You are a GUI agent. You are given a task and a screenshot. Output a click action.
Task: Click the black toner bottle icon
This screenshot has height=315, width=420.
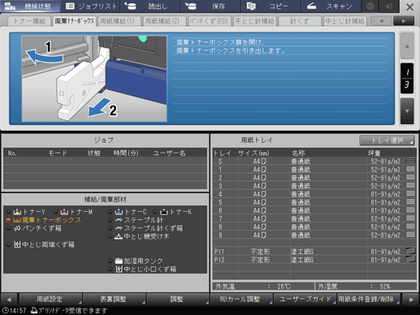pos(164,212)
